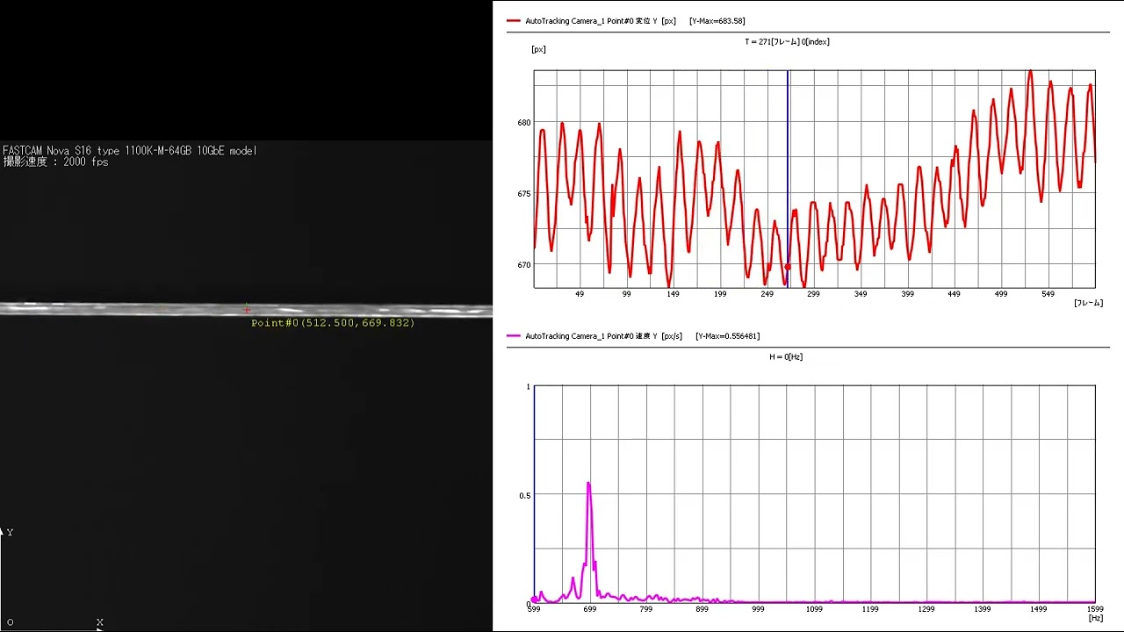Click the T = 271[フレーム] 0[index] readout
This screenshot has height=632, width=1124.
[787, 41]
